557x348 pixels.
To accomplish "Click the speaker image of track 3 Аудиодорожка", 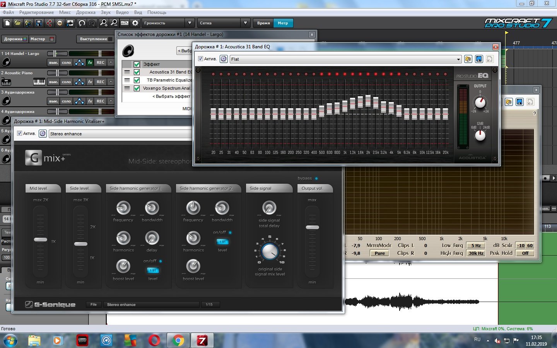I will pyautogui.click(x=6, y=101).
